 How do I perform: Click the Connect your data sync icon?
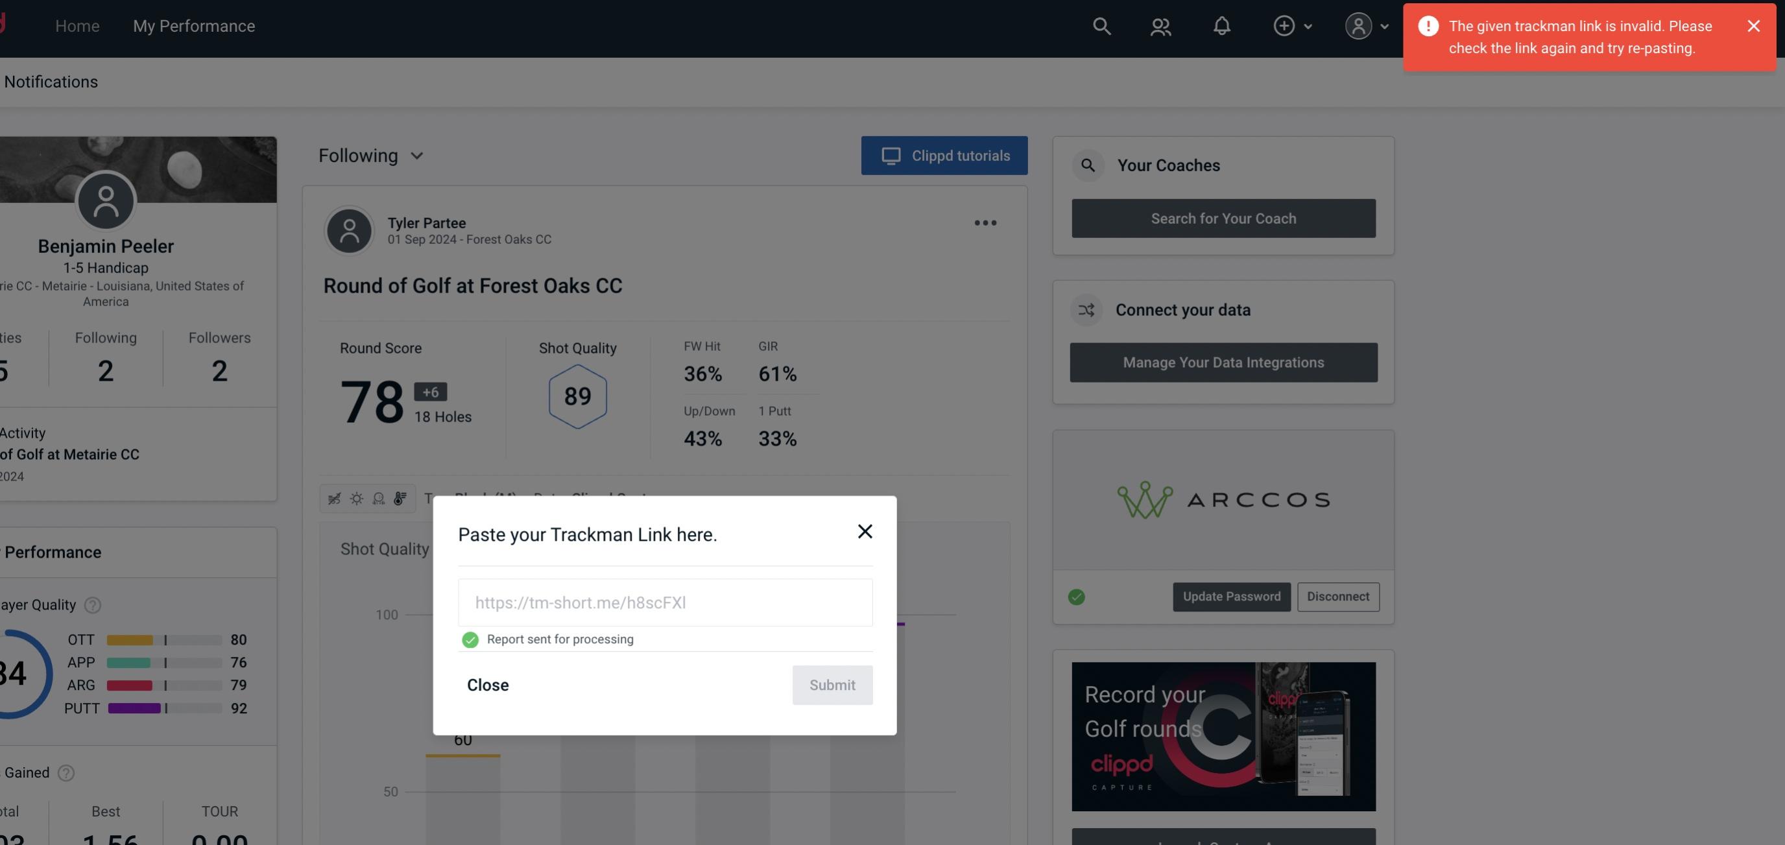tap(1087, 310)
